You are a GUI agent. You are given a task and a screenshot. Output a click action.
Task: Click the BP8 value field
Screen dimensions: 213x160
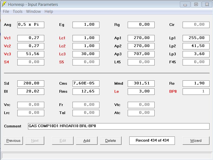[x=196, y=92]
